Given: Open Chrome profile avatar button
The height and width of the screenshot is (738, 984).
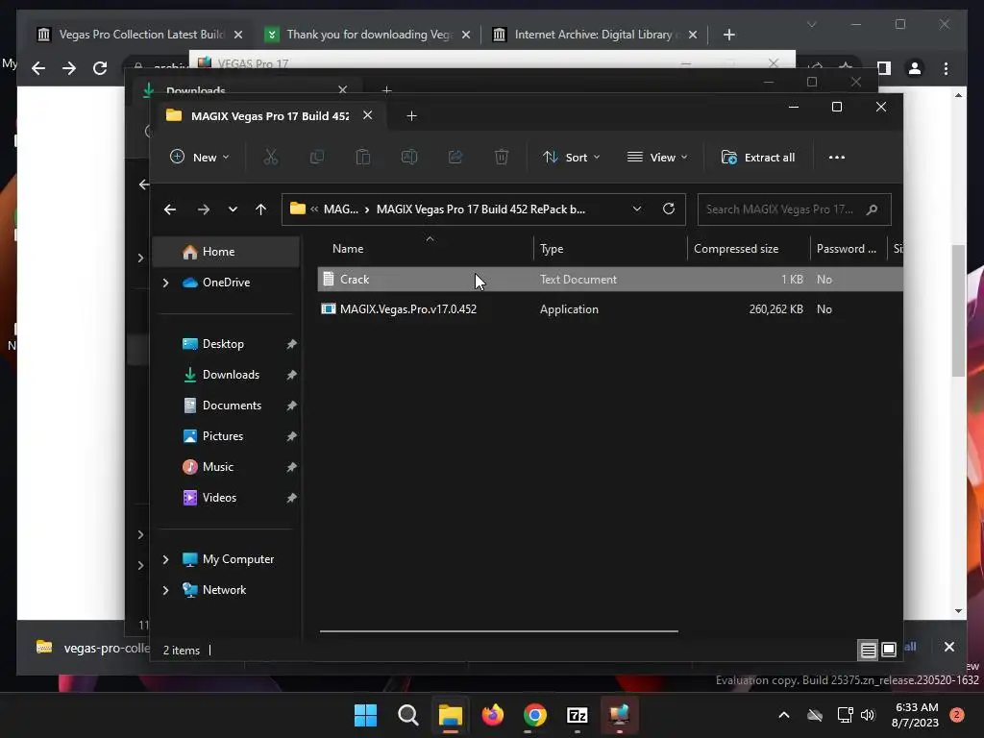Looking at the screenshot, I should [915, 68].
